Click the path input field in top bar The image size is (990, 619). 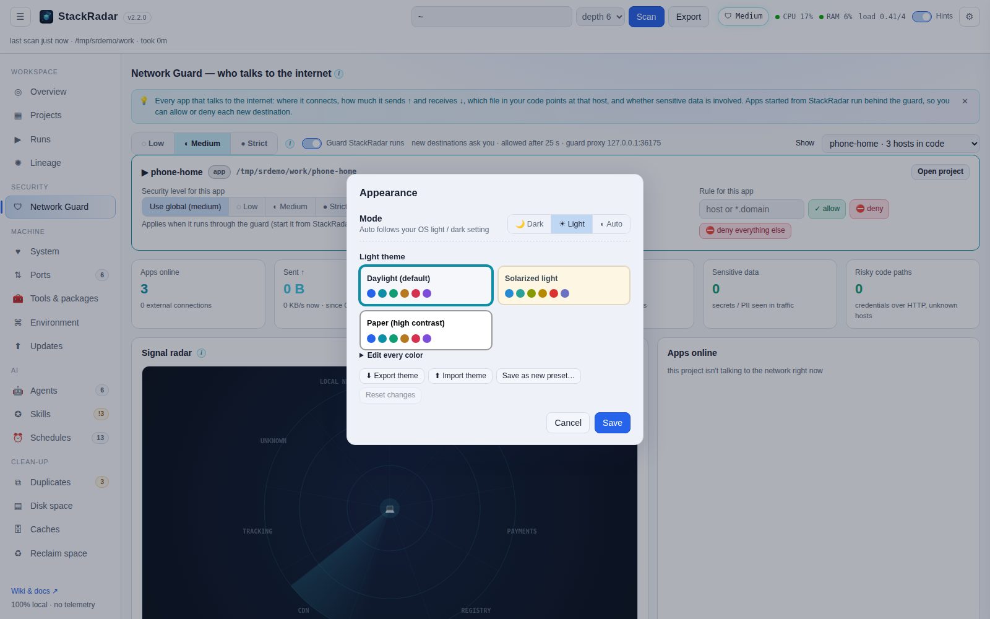point(492,17)
